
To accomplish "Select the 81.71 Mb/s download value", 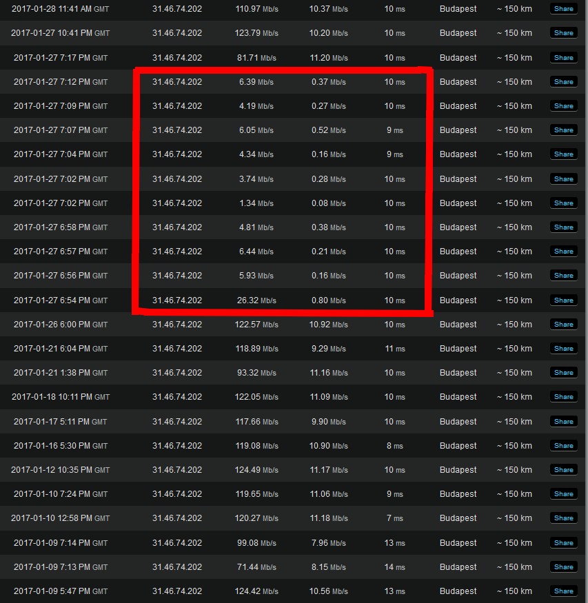I will pyautogui.click(x=256, y=58).
